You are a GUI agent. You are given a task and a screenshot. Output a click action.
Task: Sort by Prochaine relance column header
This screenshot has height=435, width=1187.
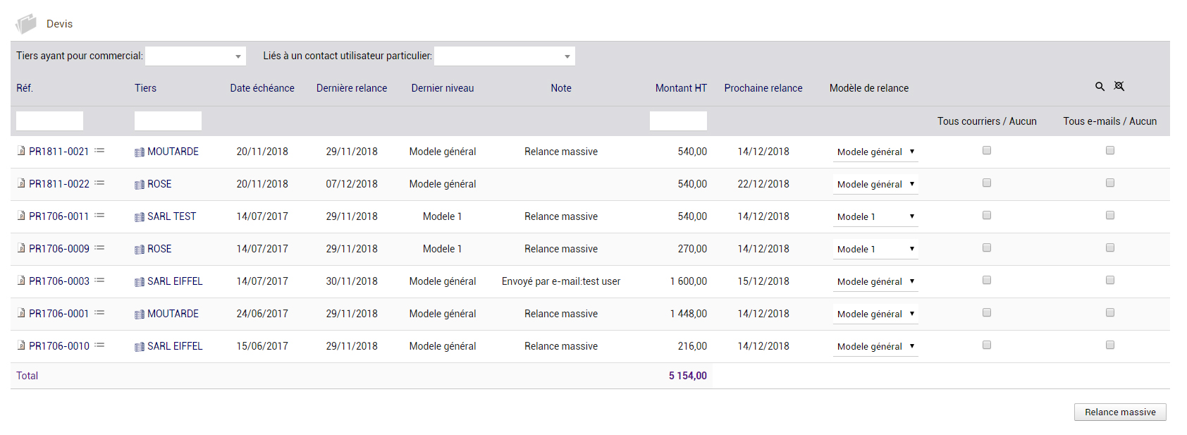point(763,88)
